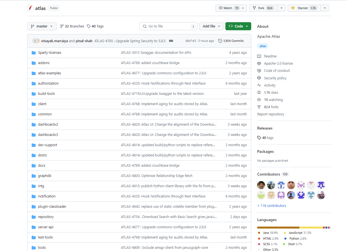Image resolution: width=347 pixels, height=251 pixels.
Task: Toggle Starred button for the repository
Action: (304, 8)
